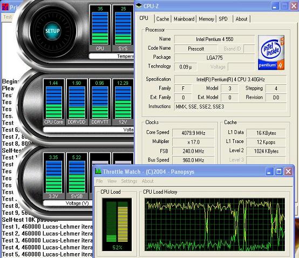Click the Instructions value 'MMX, SSE, SSE2, SSE3'
This screenshot has width=299, height=258.
230,106
